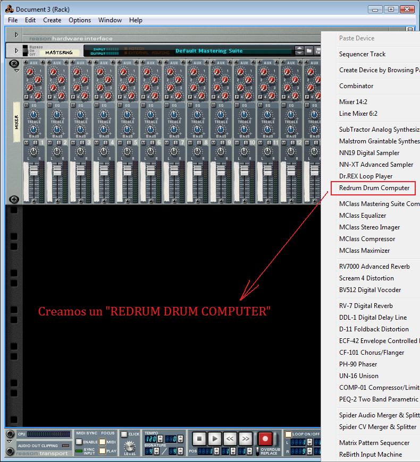Toggle Loop On/Off button
This screenshot has height=462, width=420.
pyautogui.click(x=288, y=434)
